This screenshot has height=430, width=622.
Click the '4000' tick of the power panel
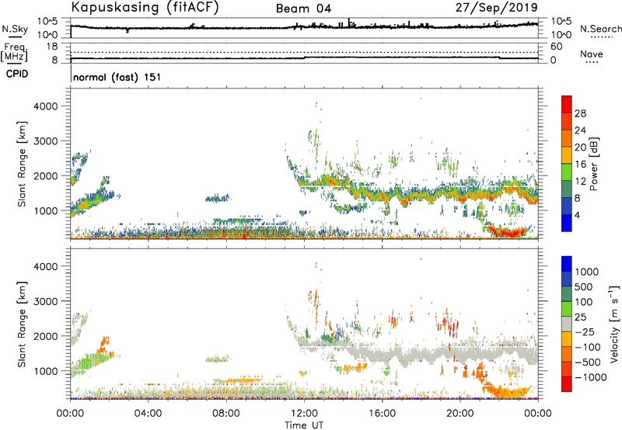coord(46,106)
